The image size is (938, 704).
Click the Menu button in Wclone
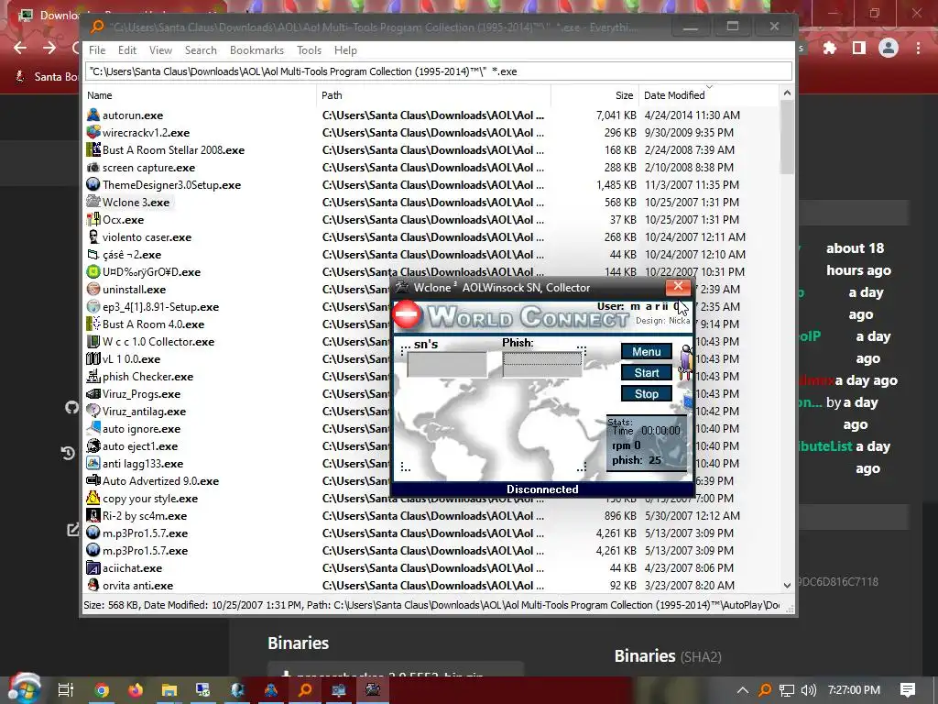tap(646, 352)
